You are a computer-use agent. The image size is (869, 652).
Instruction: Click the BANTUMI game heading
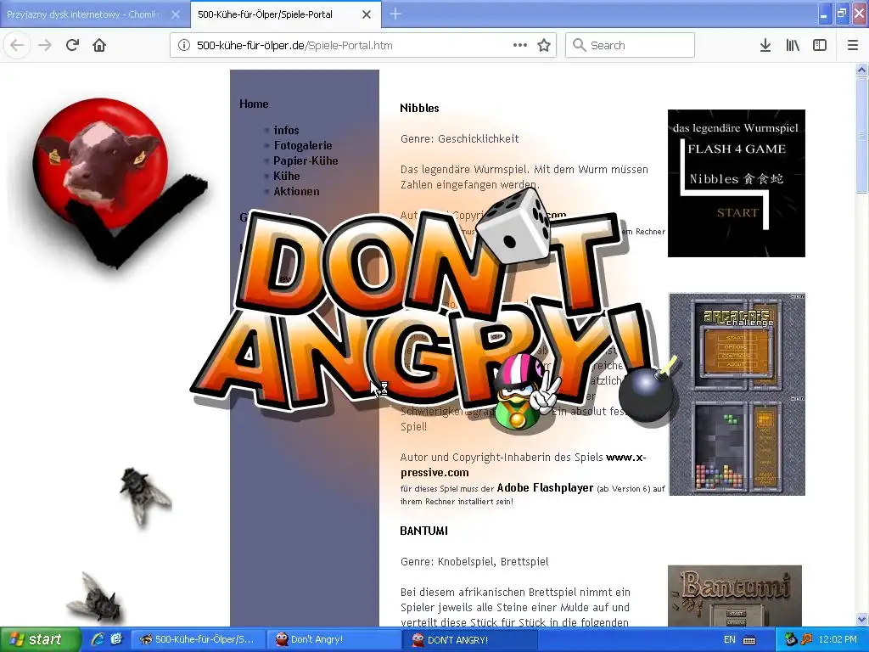tap(424, 531)
